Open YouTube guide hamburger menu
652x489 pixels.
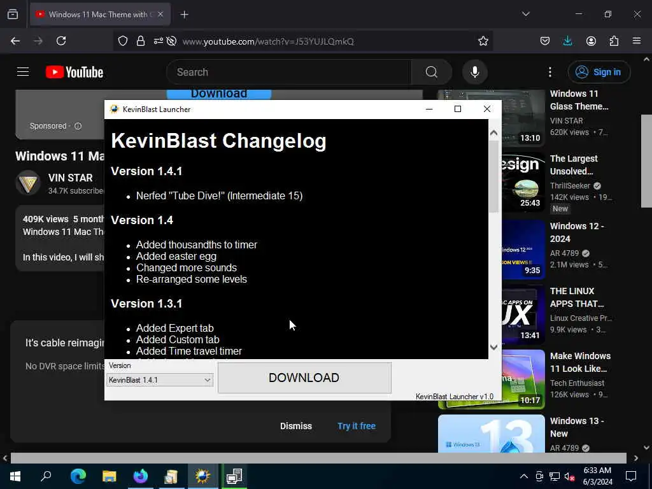(23, 72)
